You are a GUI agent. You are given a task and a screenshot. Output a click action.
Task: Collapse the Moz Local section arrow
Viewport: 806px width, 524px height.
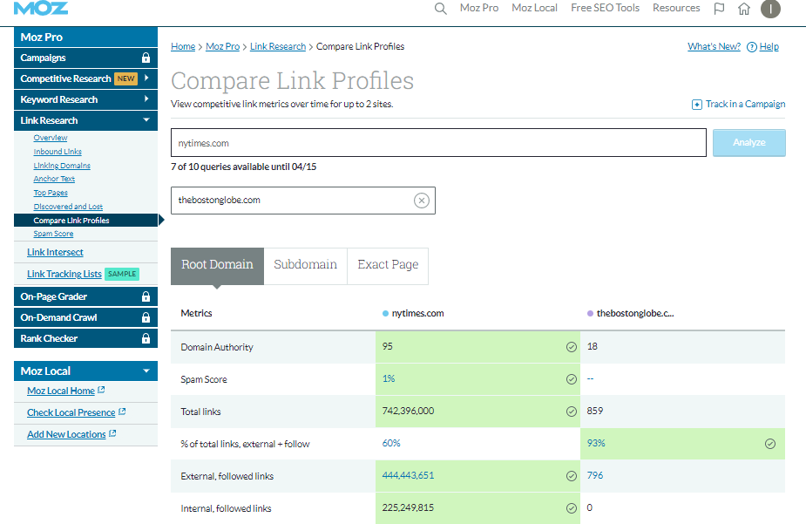146,371
